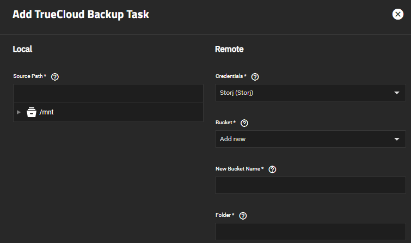The image size is (411, 243).
Task: Open the Folder field help icon
Action: pyautogui.click(x=243, y=216)
